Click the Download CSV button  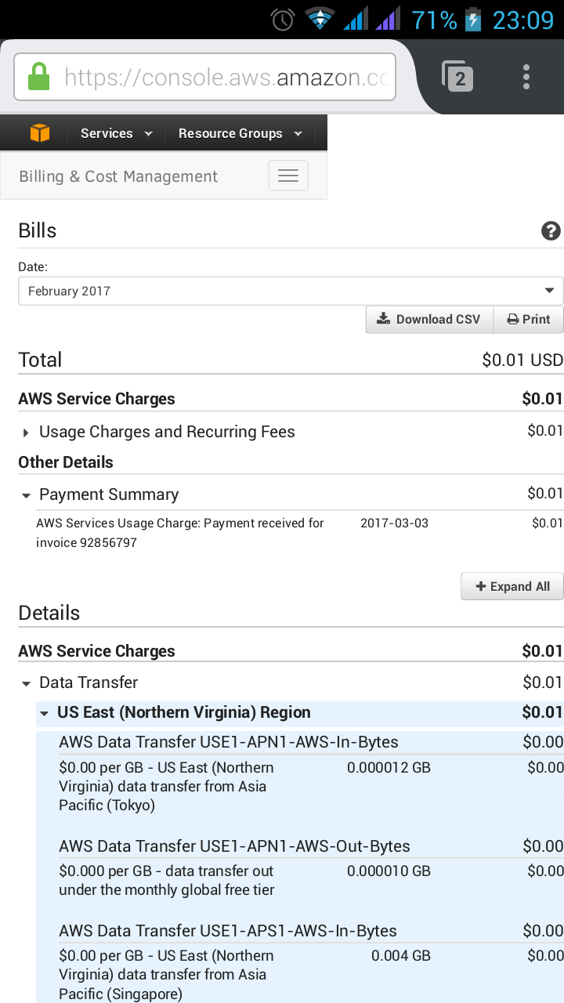coord(429,319)
